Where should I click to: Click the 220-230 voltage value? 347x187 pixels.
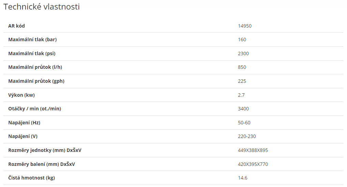click(x=247, y=136)
